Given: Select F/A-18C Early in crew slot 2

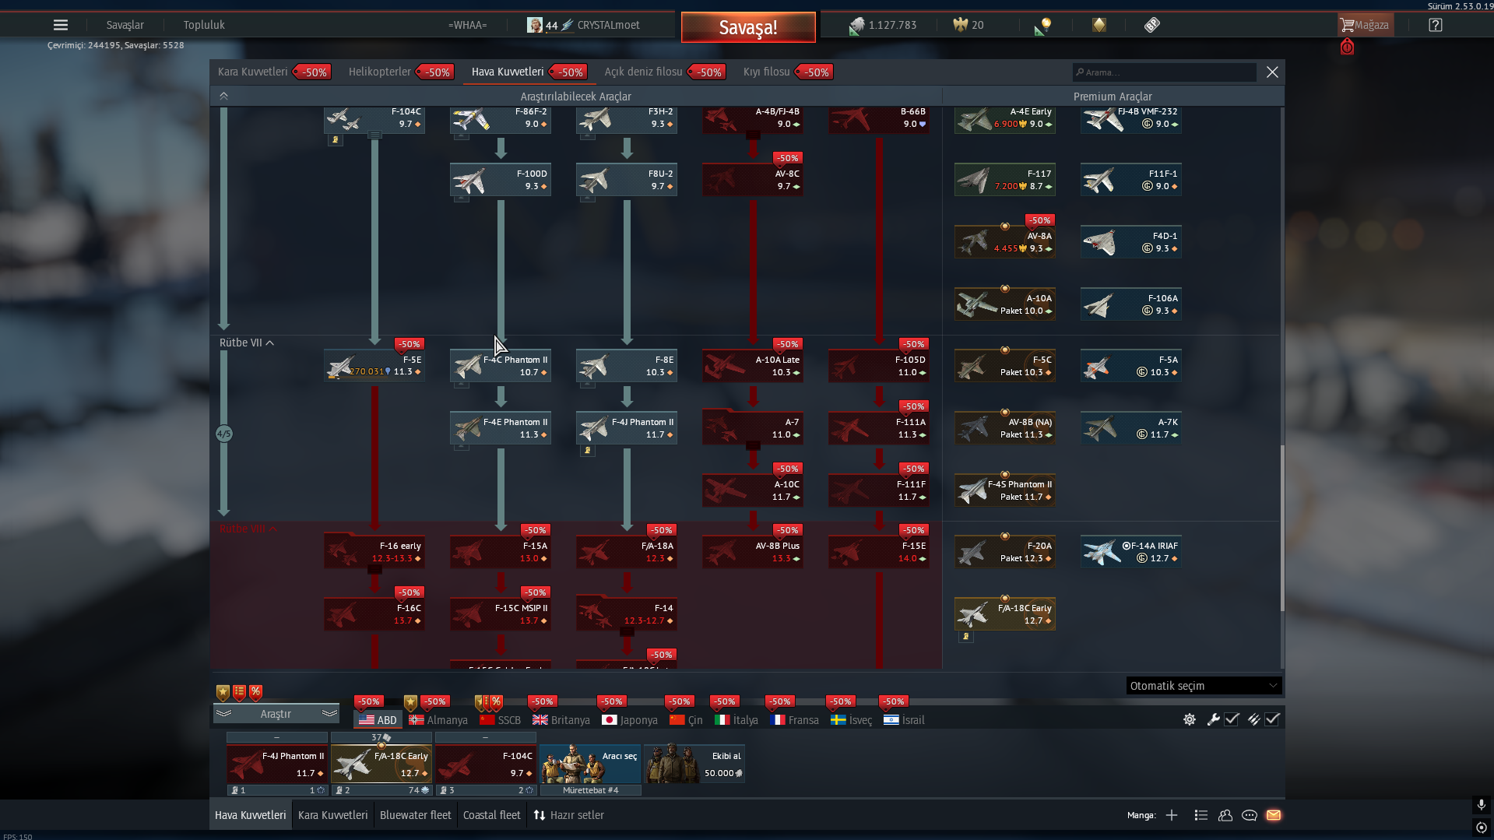Looking at the screenshot, I should pos(381,764).
